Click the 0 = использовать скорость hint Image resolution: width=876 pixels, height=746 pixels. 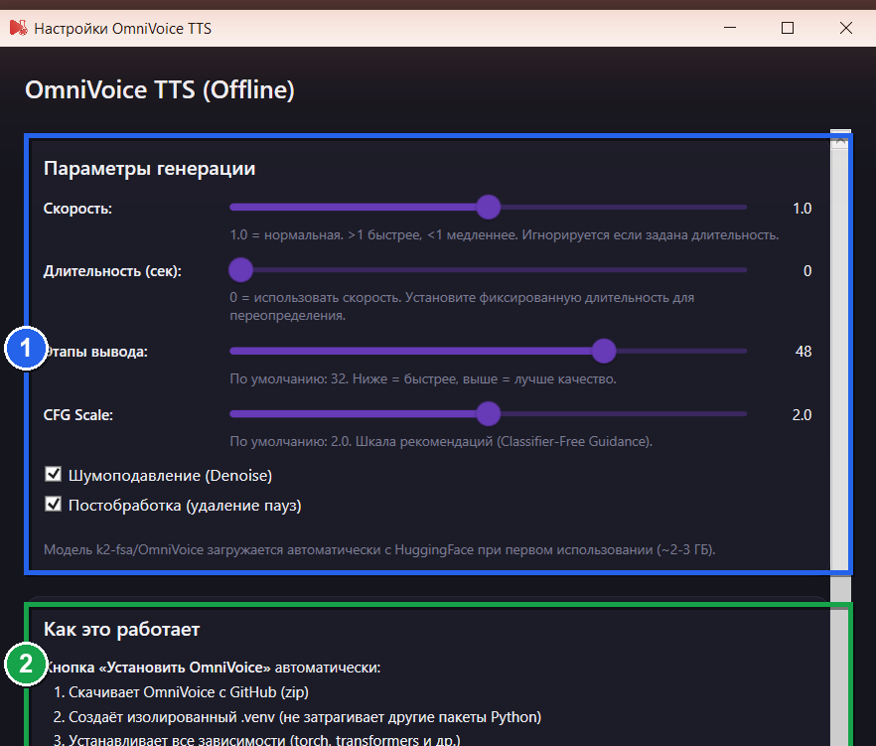click(x=462, y=306)
